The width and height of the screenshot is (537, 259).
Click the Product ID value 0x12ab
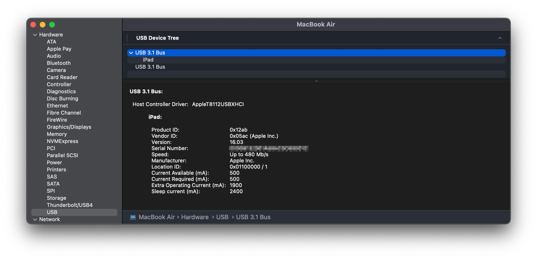pos(238,130)
